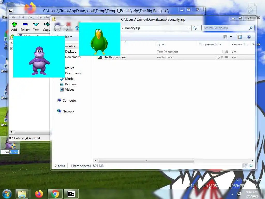265x199 pixels.
Task: Select the Bonzify.exe desktop icon
Action: [x=10, y=146]
